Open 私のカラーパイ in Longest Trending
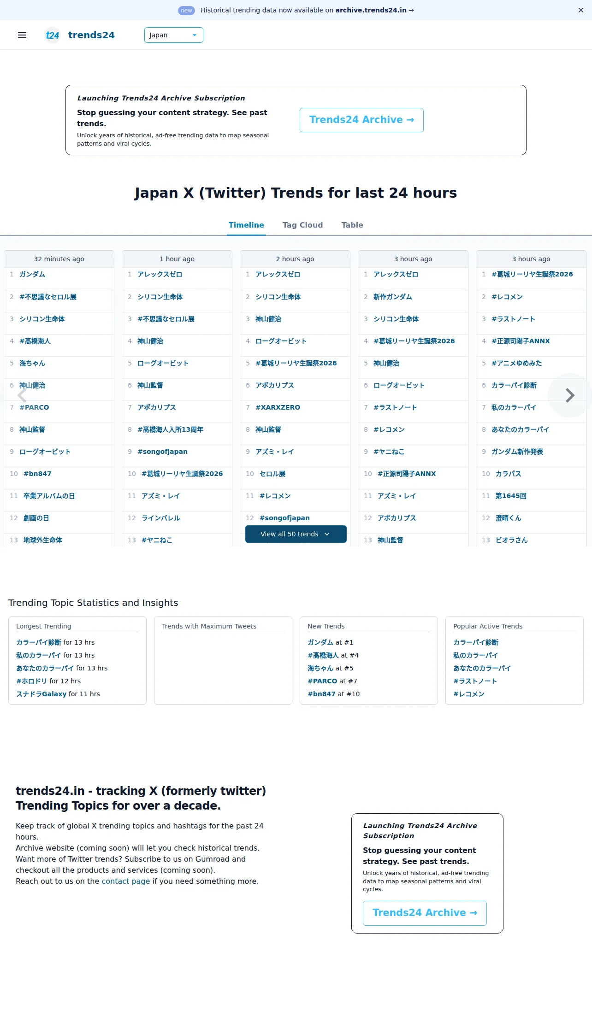The width and height of the screenshot is (592, 1022). click(39, 656)
